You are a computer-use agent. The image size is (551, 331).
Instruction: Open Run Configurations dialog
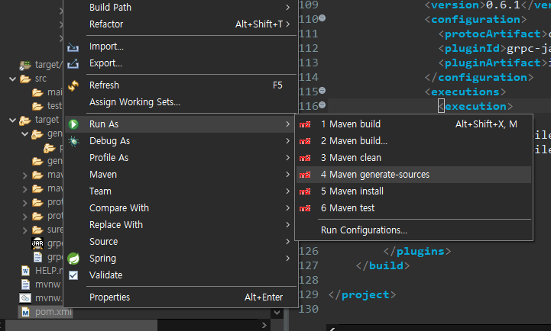tap(364, 230)
